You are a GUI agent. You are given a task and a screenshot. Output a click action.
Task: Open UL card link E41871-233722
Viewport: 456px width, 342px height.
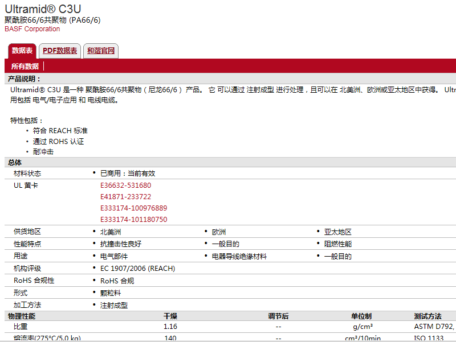point(125,196)
